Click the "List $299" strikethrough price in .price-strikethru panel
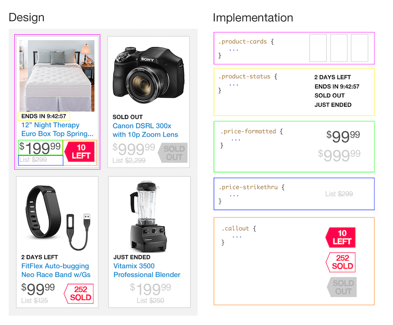 pos(339,194)
